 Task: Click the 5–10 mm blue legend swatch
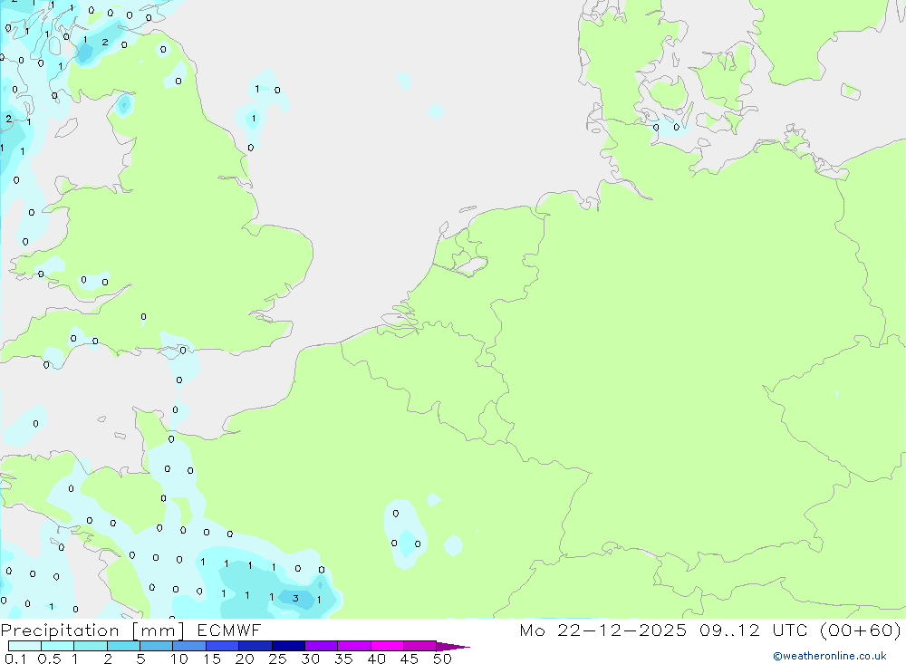(x=157, y=646)
